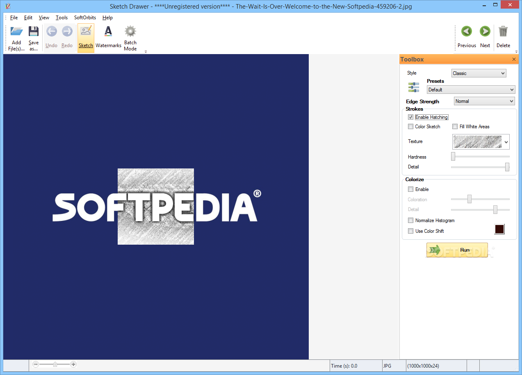
Task: Expand the Style dropdown showing Classic
Action: [x=479, y=73]
